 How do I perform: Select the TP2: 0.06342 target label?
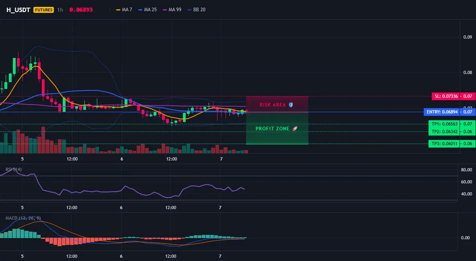pos(444,132)
